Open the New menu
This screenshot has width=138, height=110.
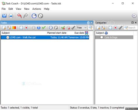coord(27,9)
